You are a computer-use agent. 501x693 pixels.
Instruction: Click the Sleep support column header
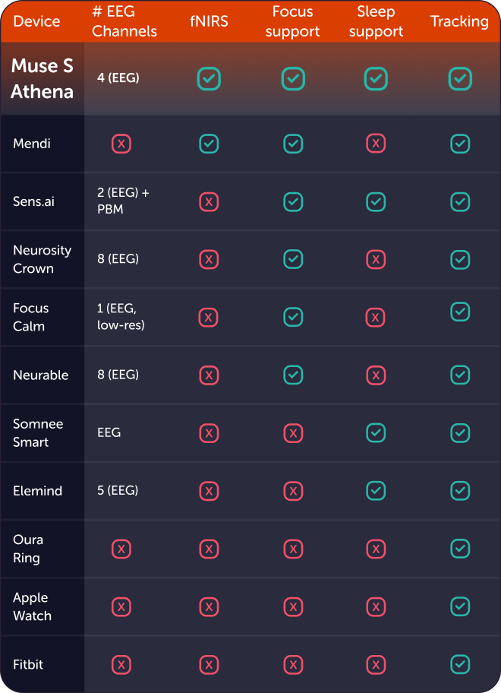coord(376,21)
